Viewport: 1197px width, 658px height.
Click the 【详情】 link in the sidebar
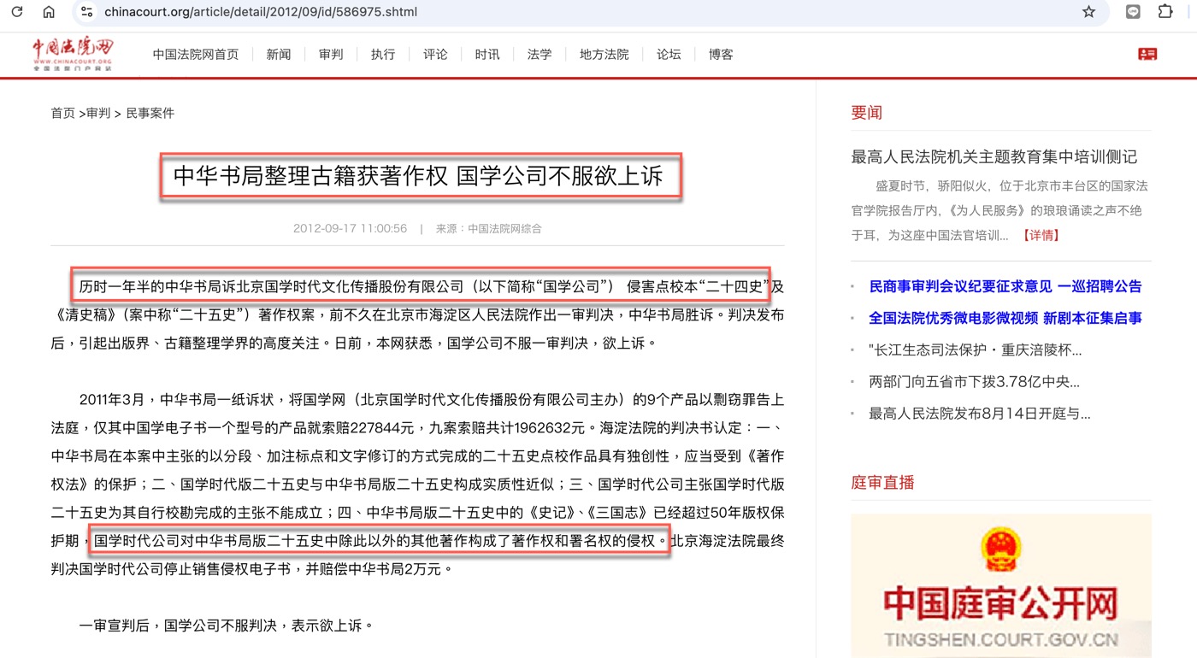[x=1041, y=235]
